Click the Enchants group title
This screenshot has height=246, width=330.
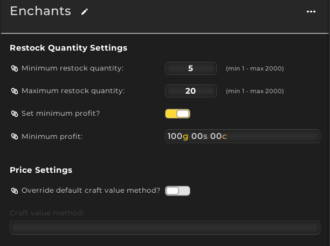point(40,11)
